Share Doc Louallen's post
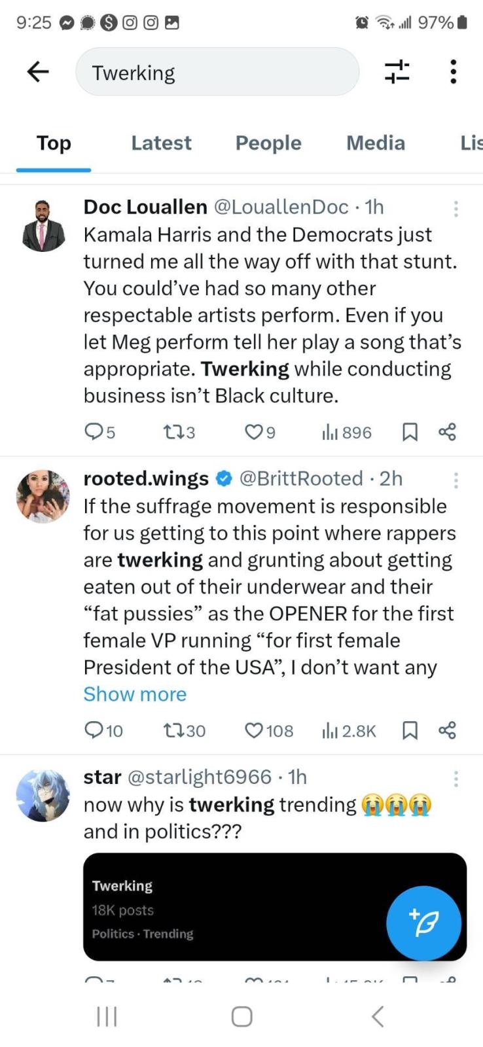This screenshot has height=1047, width=483. pyautogui.click(x=447, y=432)
